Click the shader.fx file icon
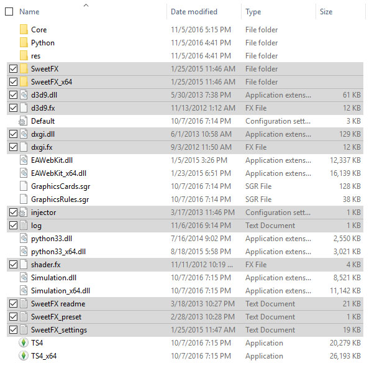Viewport: 377px width, 371px height. pos(24,265)
